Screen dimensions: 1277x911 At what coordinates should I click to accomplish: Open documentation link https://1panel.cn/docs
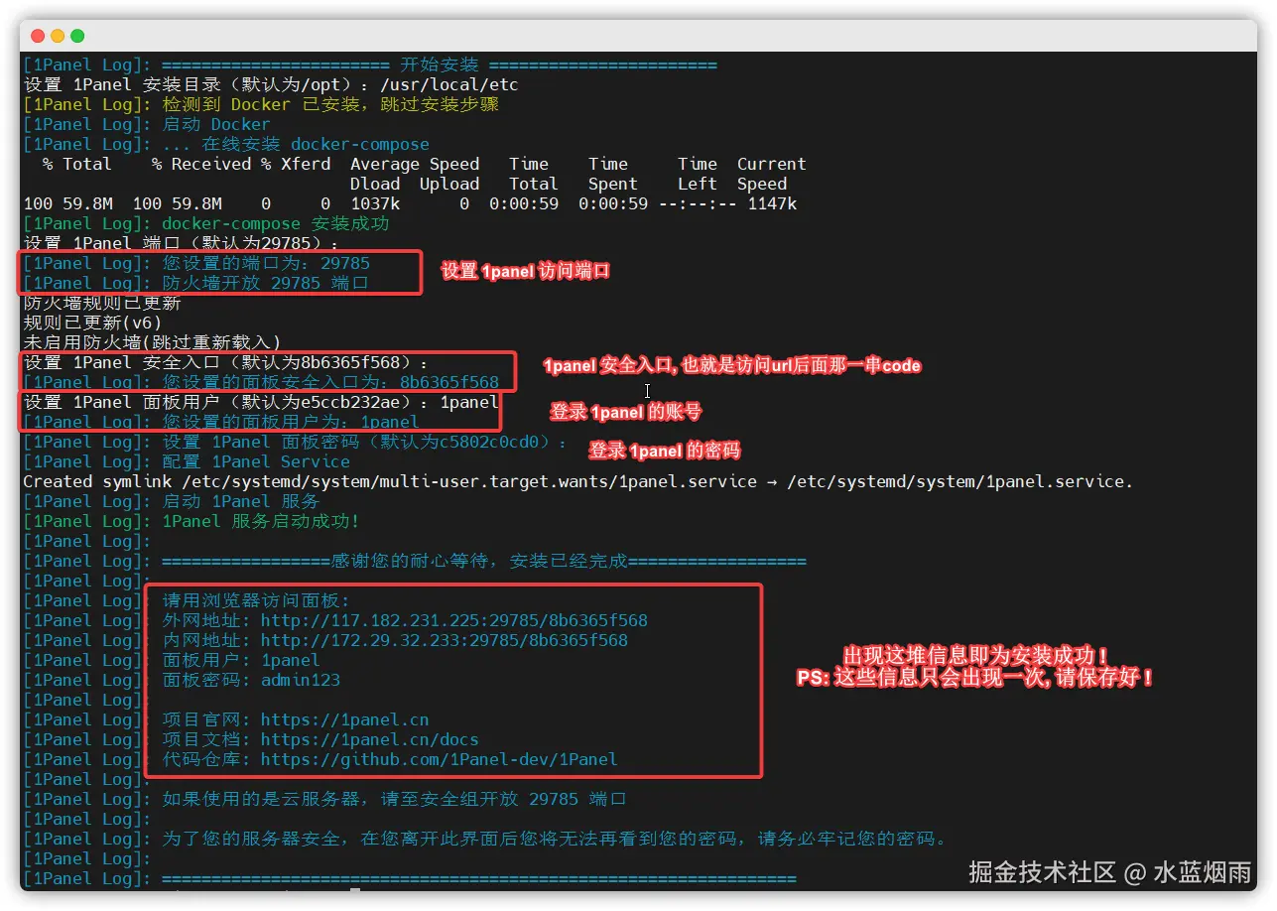tap(369, 739)
